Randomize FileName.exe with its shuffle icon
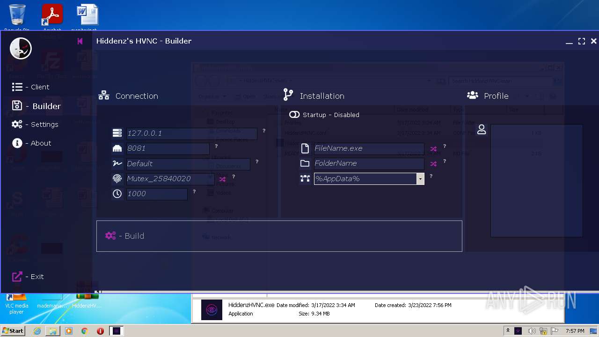 [x=433, y=149]
